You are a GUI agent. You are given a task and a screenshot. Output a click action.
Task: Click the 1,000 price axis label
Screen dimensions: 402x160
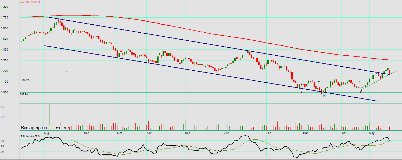(x=4, y=92)
